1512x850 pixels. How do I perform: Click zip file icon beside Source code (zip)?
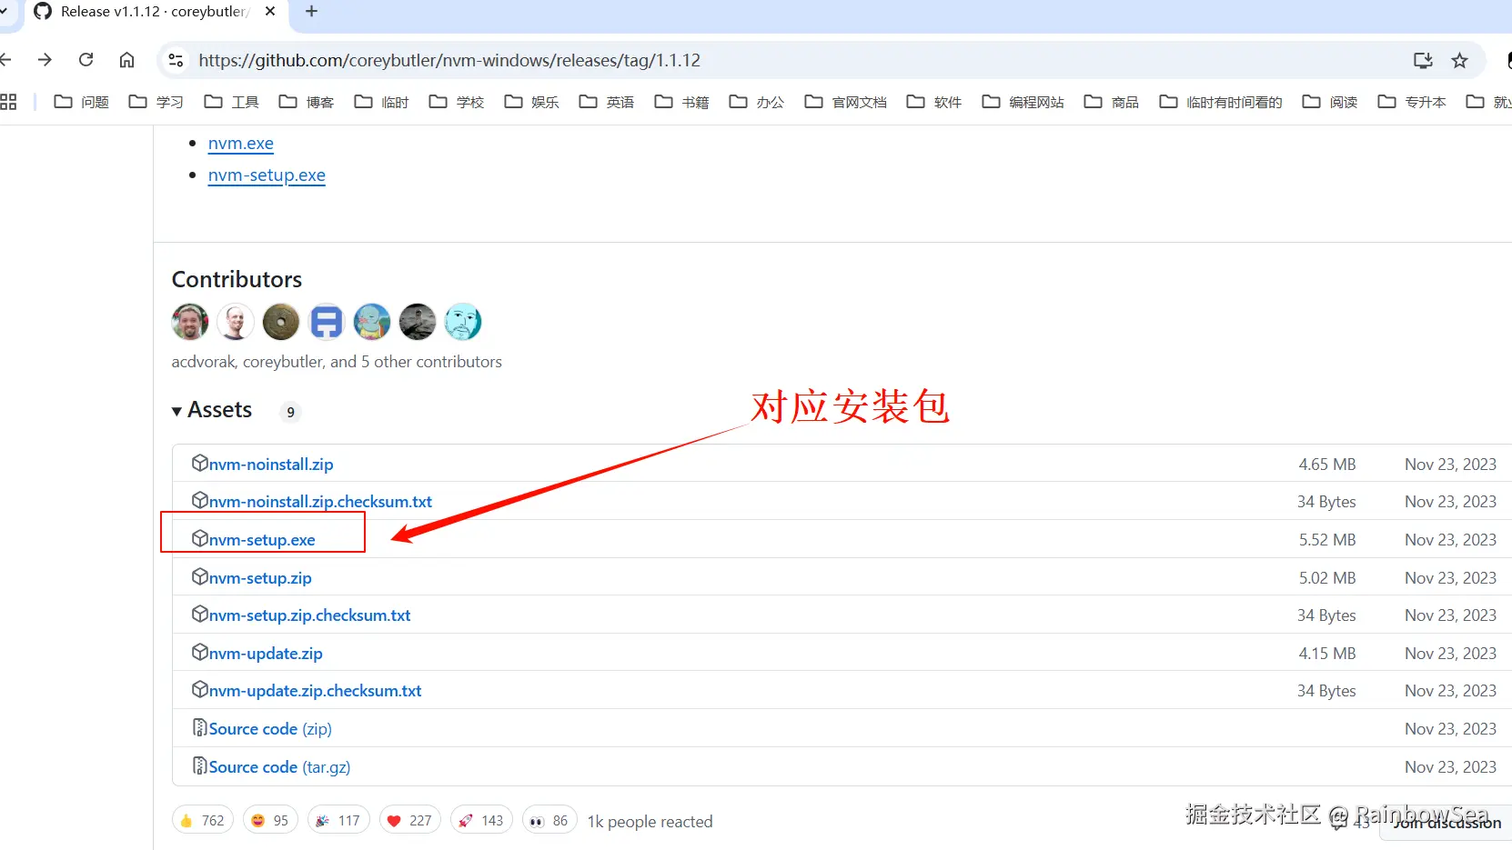click(x=200, y=727)
